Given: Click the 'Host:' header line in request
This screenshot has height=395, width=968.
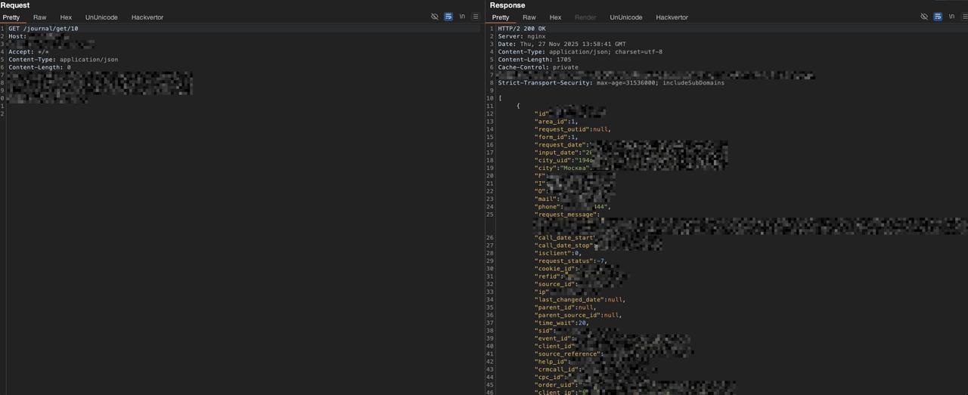Looking at the screenshot, I should point(17,36).
